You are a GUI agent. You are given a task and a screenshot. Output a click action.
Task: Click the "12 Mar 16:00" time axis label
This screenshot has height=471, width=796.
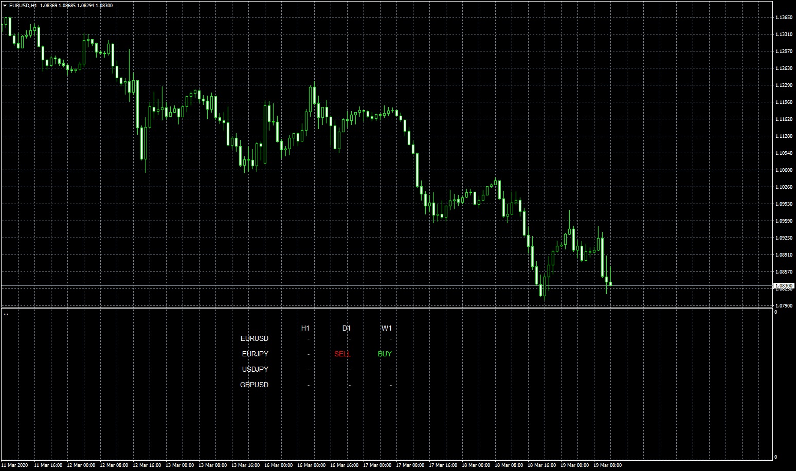point(147,465)
